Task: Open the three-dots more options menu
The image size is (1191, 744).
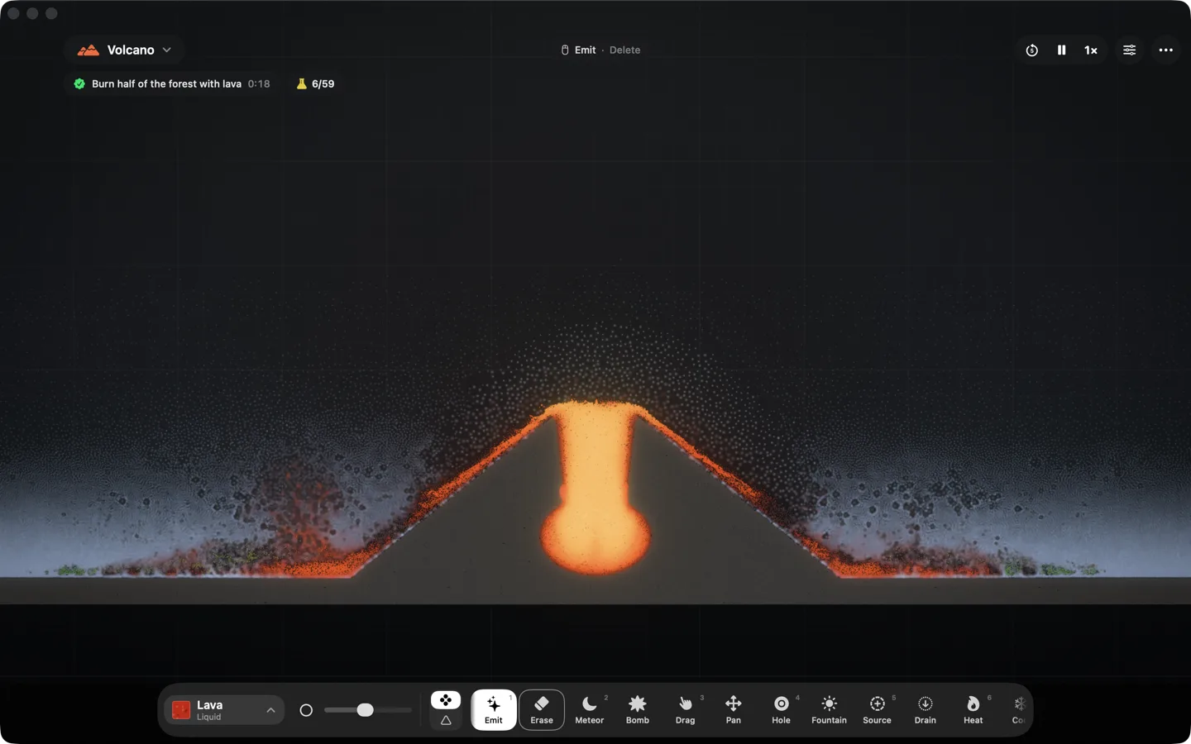Action: pos(1166,50)
